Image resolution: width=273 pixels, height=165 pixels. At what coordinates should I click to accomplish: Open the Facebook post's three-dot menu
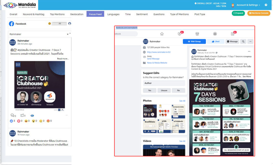coord(249,51)
